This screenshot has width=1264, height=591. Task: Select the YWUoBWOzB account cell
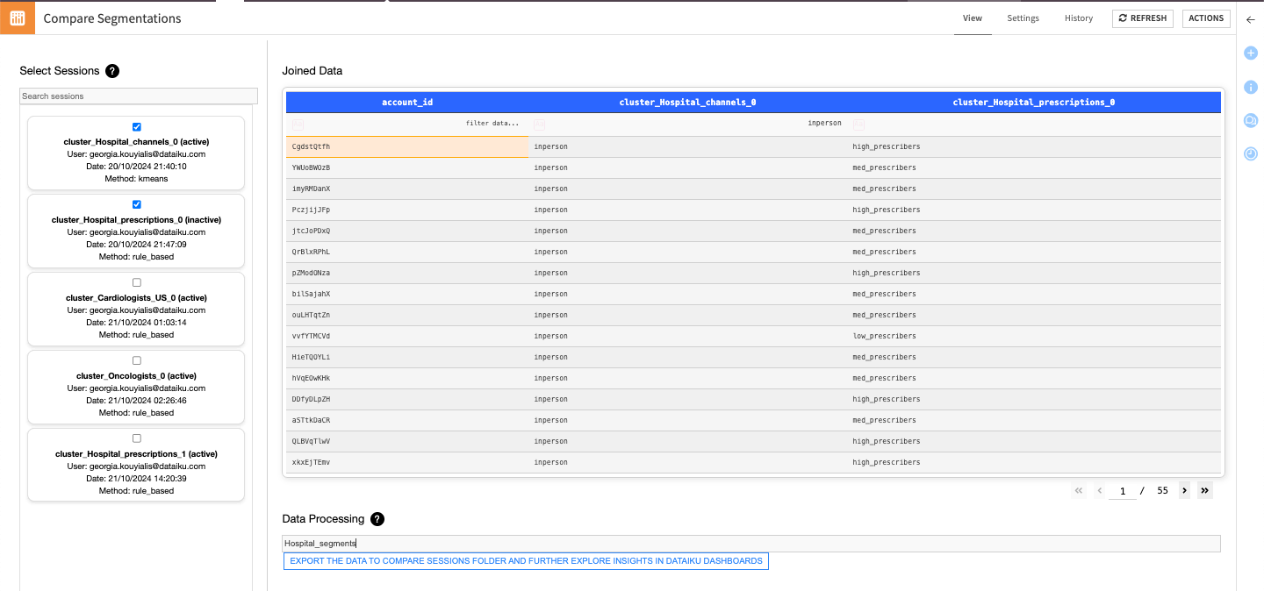click(x=407, y=168)
